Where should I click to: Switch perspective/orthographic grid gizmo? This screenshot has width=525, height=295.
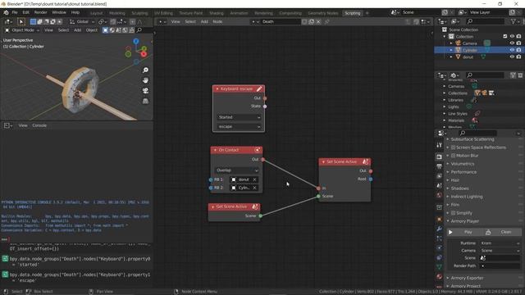145,101
